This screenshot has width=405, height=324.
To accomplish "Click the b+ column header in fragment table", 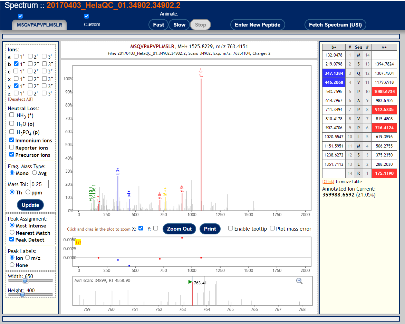I will pos(334,47).
